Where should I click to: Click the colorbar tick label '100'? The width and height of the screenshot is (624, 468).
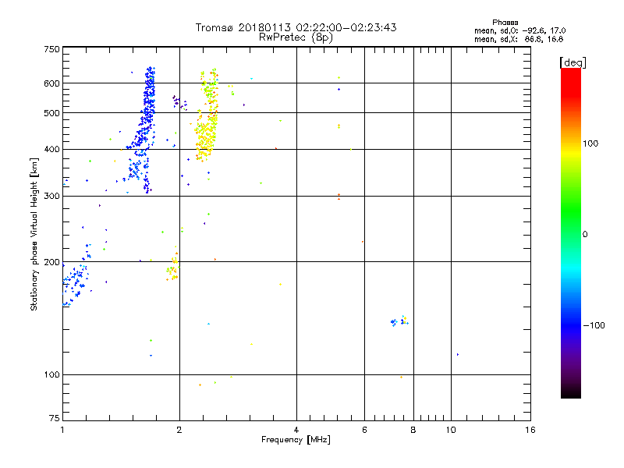(590, 144)
